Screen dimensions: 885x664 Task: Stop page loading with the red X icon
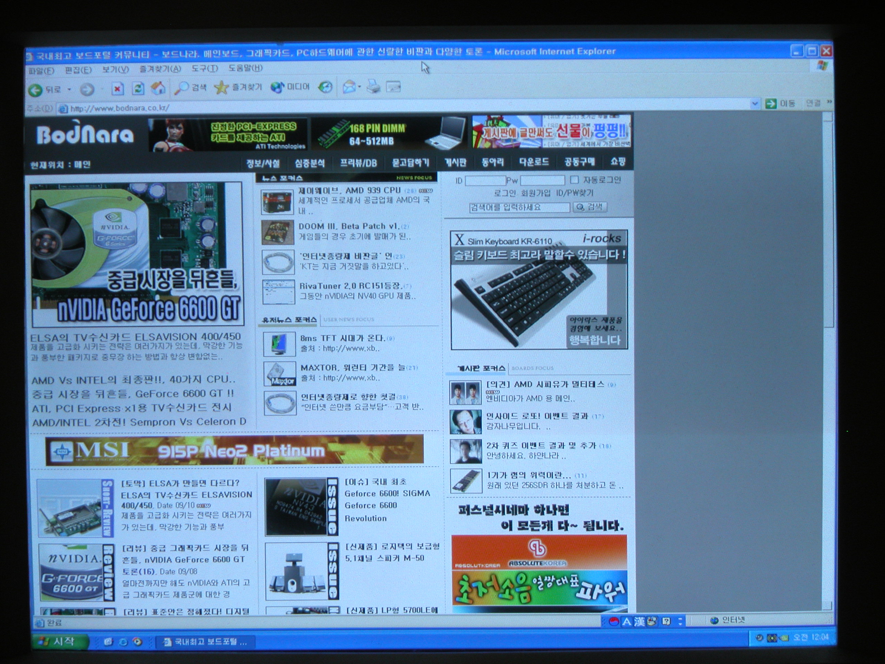tap(117, 89)
